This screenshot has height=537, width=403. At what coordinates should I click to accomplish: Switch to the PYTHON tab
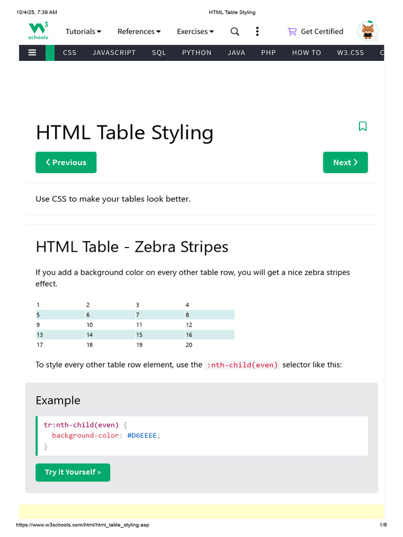coord(197,53)
